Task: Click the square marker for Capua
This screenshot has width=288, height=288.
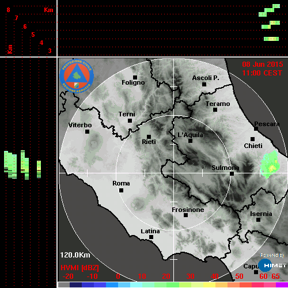Action: (x=256, y=272)
